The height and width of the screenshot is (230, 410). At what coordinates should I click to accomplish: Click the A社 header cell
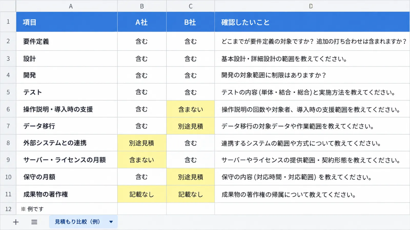(x=142, y=22)
